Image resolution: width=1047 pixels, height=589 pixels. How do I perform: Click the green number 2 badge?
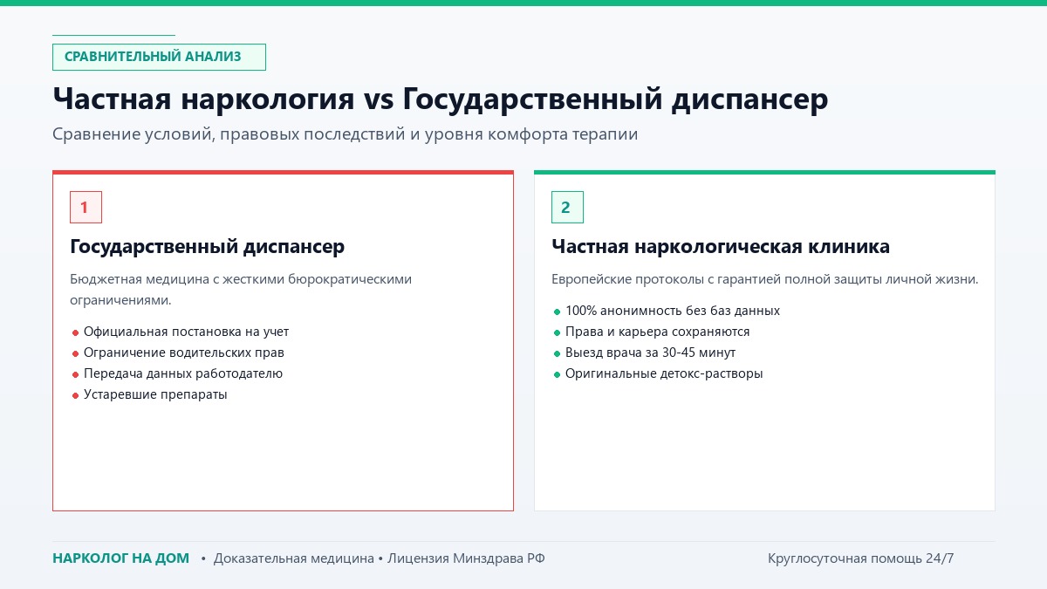[x=567, y=207]
